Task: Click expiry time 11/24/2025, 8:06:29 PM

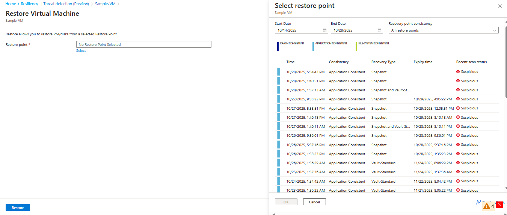Action: tap(433, 163)
